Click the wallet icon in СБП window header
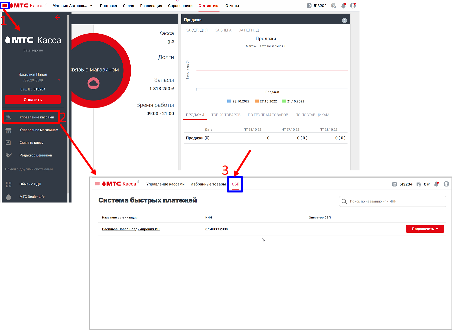 [419, 184]
